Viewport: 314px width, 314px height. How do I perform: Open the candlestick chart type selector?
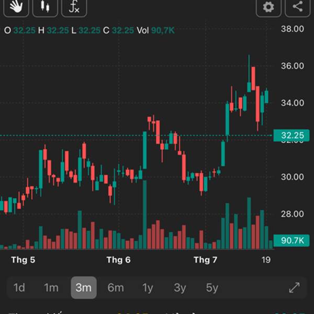(x=45, y=8)
